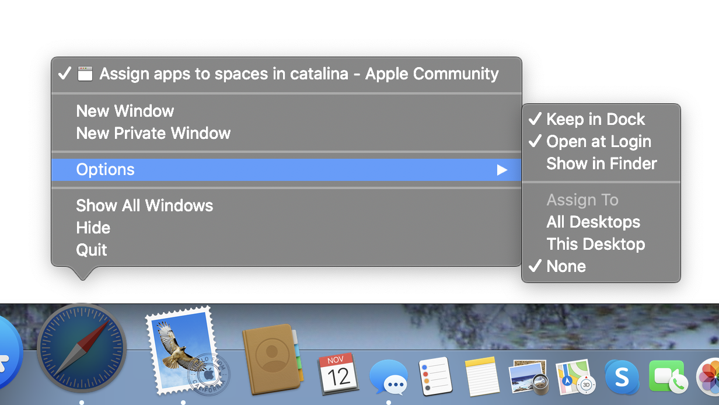Image resolution: width=719 pixels, height=405 pixels.
Task: Expand the Options submenu arrow
Action: click(502, 170)
